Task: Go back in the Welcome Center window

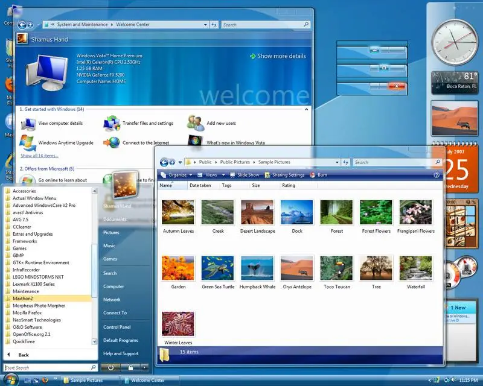Action: click(22, 25)
